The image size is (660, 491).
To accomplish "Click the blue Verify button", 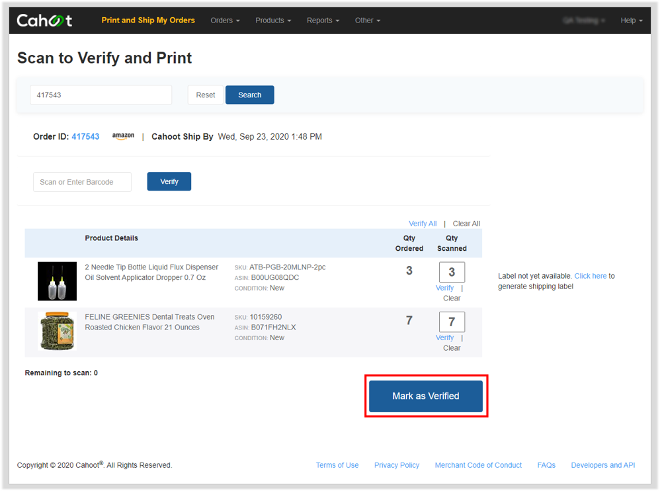I will (x=169, y=181).
